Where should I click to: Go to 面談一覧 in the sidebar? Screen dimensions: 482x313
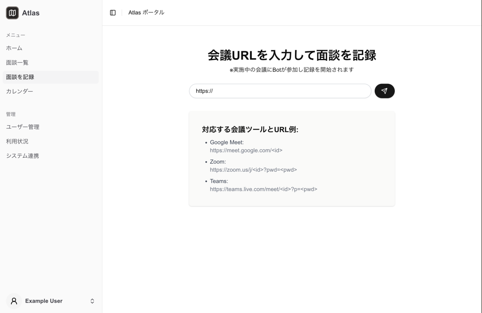point(17,63)
